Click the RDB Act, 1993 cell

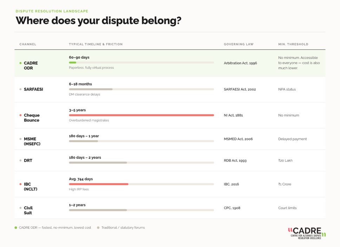[x=235, y=161]
